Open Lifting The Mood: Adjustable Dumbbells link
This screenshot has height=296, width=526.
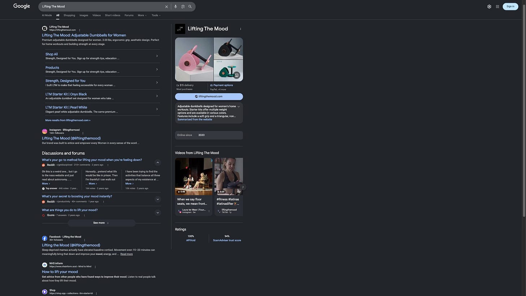pyautogui.click(x=84, y=35)
